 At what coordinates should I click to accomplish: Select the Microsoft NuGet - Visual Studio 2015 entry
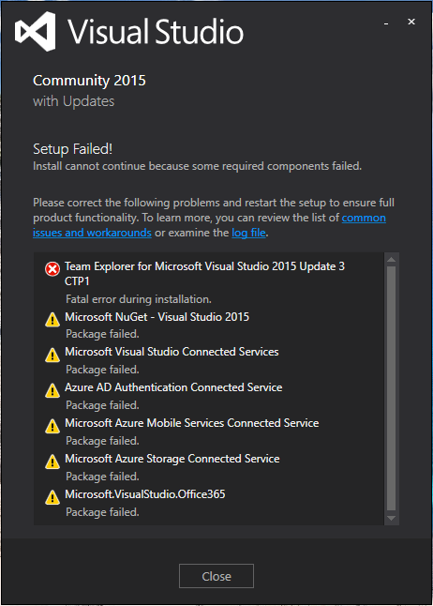coord(157,317)
